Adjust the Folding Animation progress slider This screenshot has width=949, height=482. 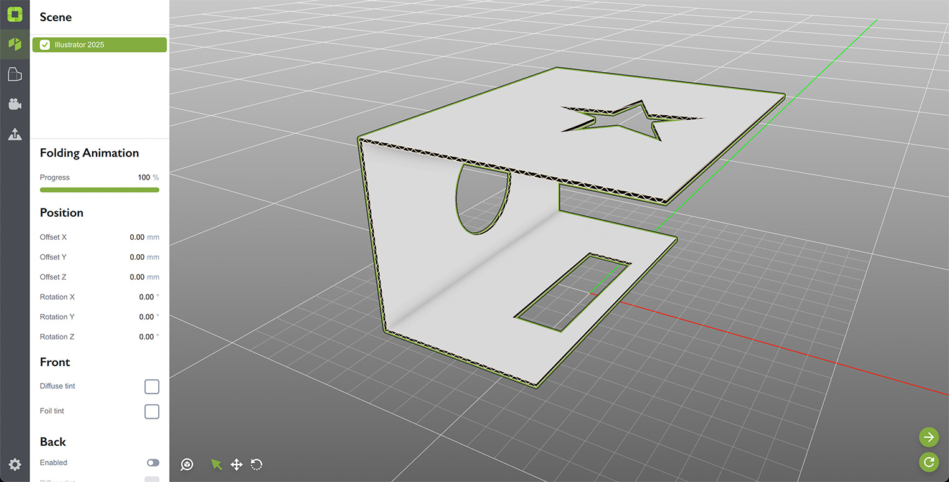100,190
